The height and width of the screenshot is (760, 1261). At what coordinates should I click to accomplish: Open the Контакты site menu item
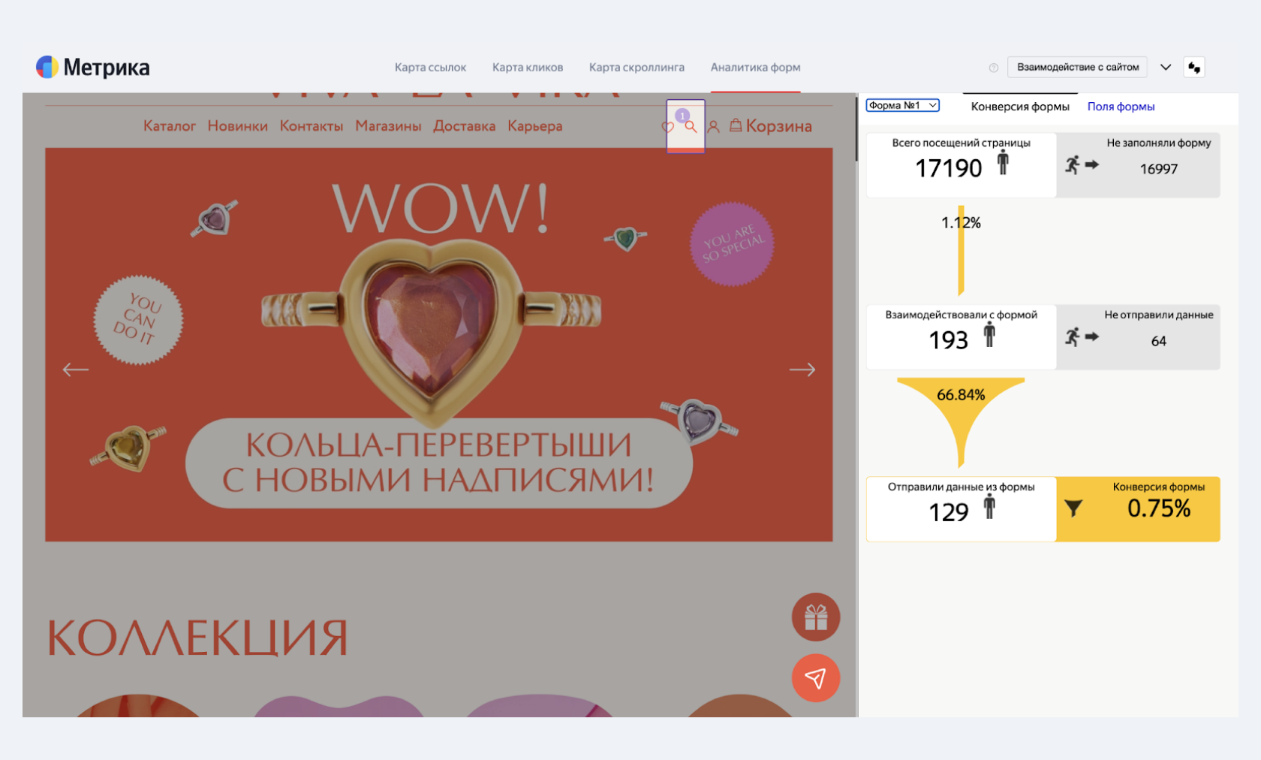pyautogui.click(x=311, y=126)
